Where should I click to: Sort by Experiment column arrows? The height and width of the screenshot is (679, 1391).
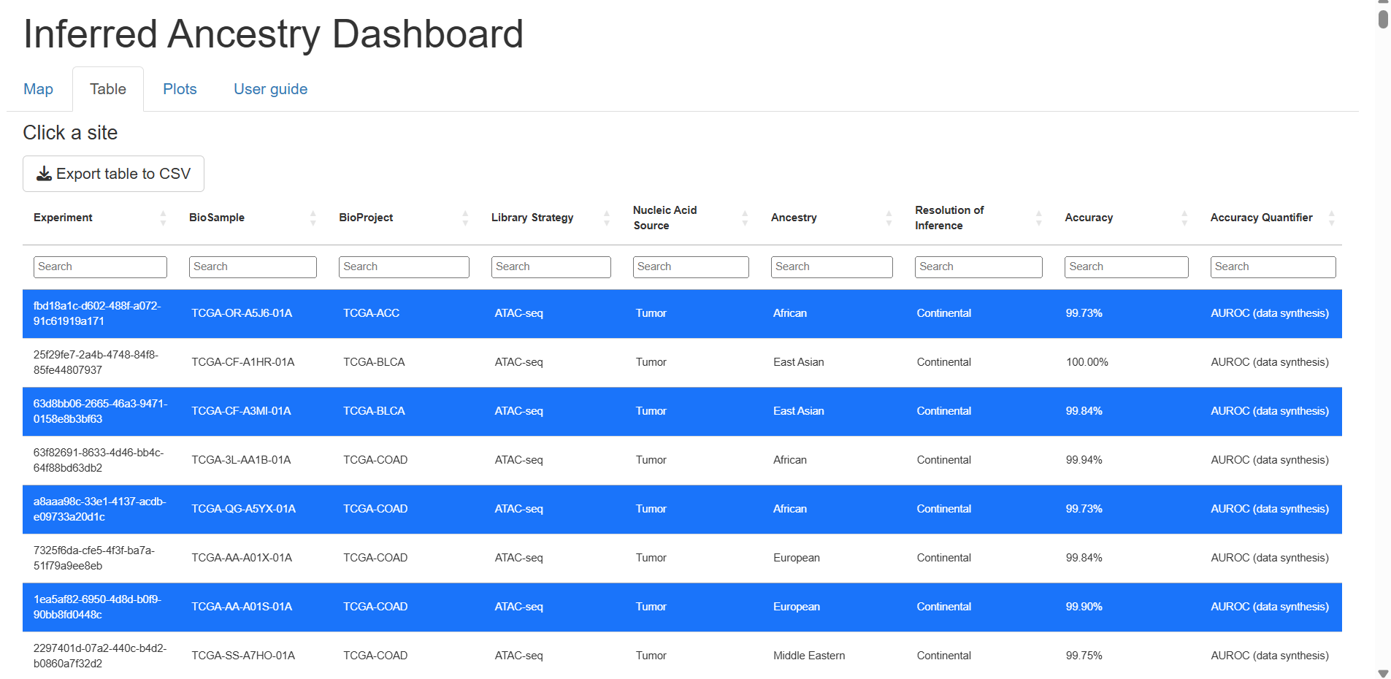163,218
